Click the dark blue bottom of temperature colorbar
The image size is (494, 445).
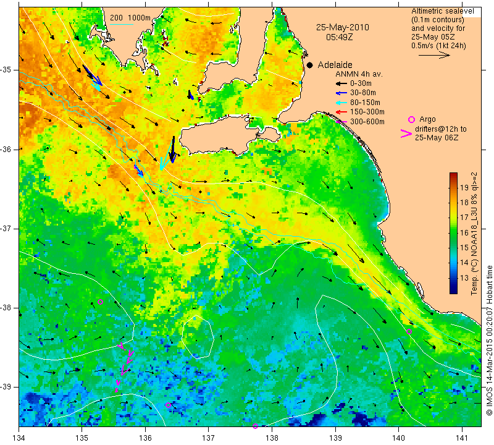pyautogui.click(x=453, y=290)
